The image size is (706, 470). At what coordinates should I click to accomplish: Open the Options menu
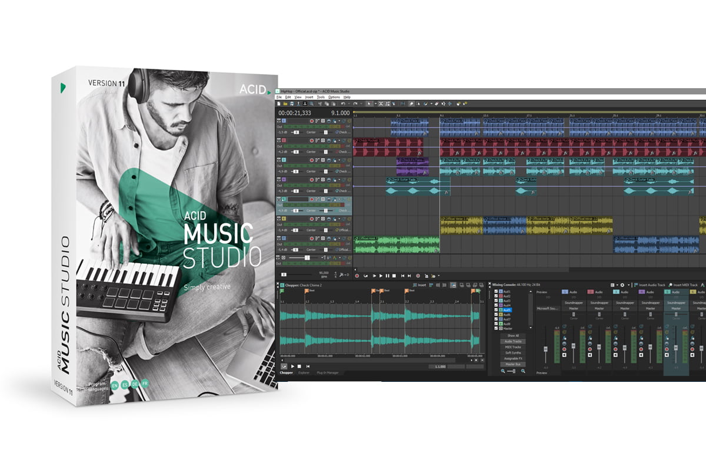click(334, 97)
